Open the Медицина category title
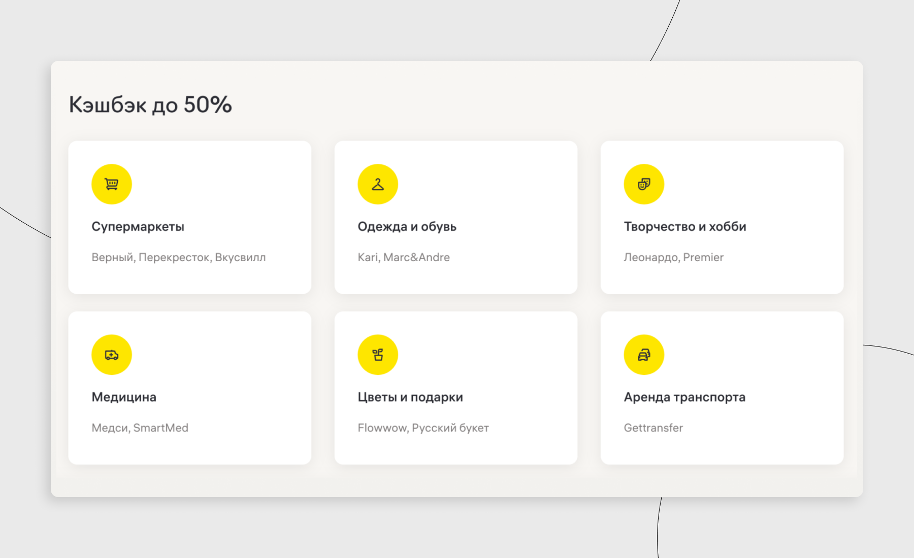The height and width of the screenshot is (558, 914). tap(124, 397)
